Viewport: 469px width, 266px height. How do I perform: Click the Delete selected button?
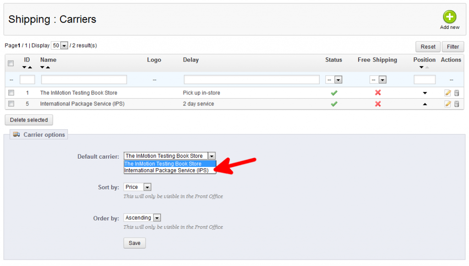pos(28,120)
